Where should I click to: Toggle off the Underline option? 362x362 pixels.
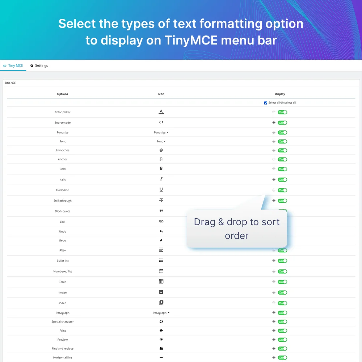(x=282, y=190)
